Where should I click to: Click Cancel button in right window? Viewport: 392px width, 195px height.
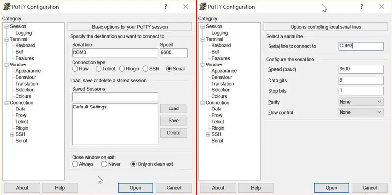[x=369, y=188]
